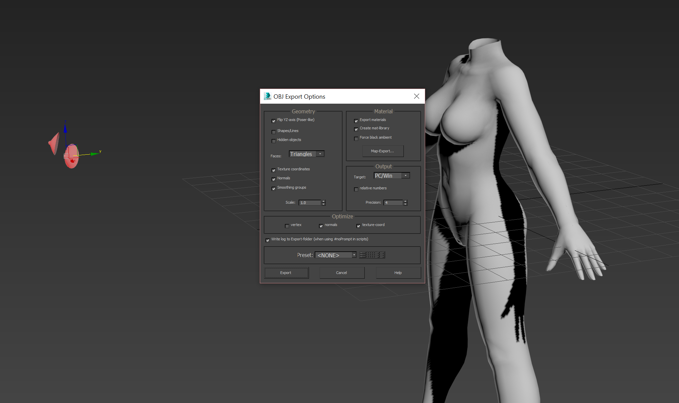Check the vertex optimize option
Screen dimensions: 679x403
287,226
